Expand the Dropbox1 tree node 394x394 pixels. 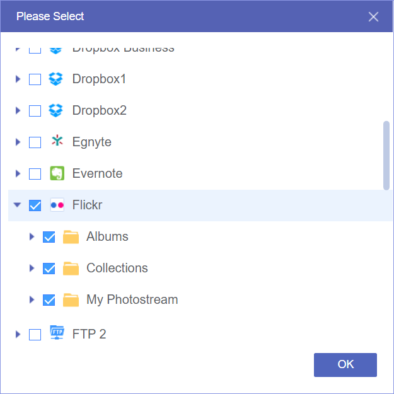tap(18, 79)
